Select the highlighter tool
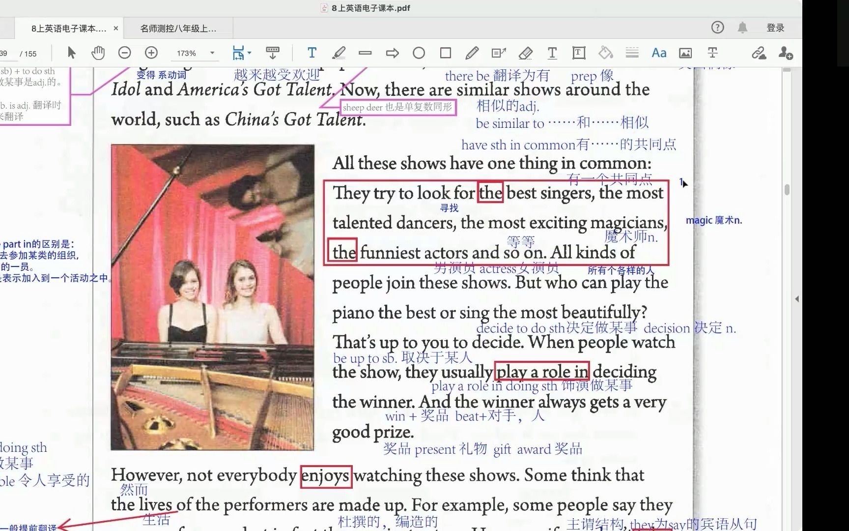 pos(339,53)
